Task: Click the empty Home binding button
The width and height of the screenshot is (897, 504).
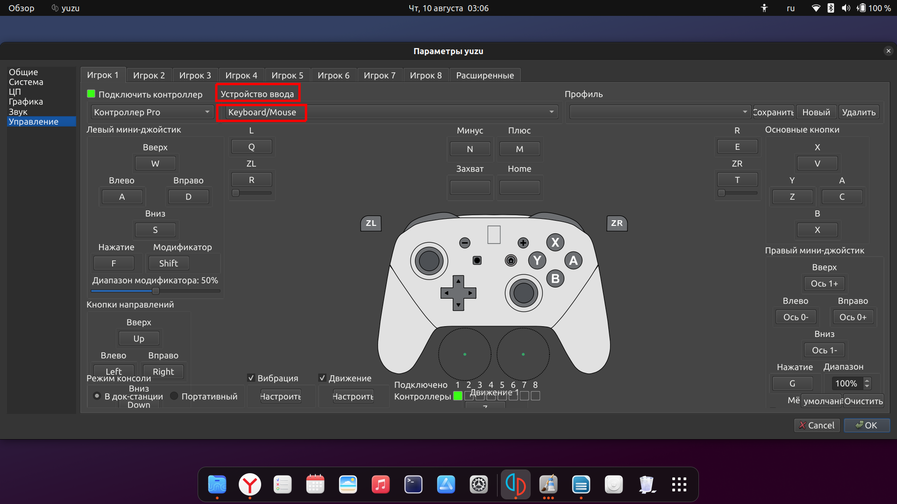Action: [x=520, y=187]
